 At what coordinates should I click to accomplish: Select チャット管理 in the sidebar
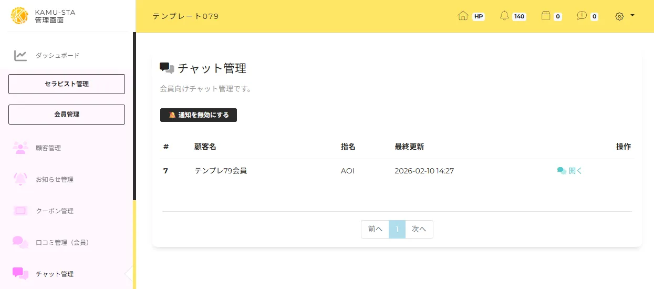pyautogui.click(x=55, y=274)
